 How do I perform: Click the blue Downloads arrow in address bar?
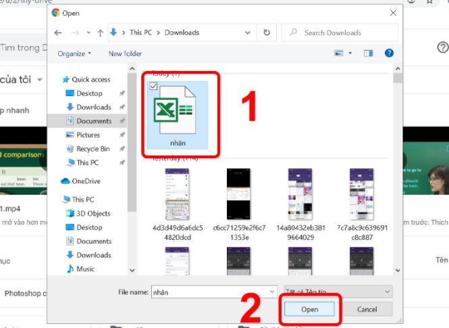(113, 32)
